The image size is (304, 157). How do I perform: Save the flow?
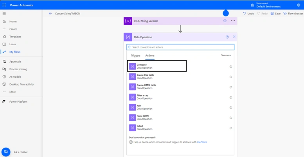(x=275, y=14)
